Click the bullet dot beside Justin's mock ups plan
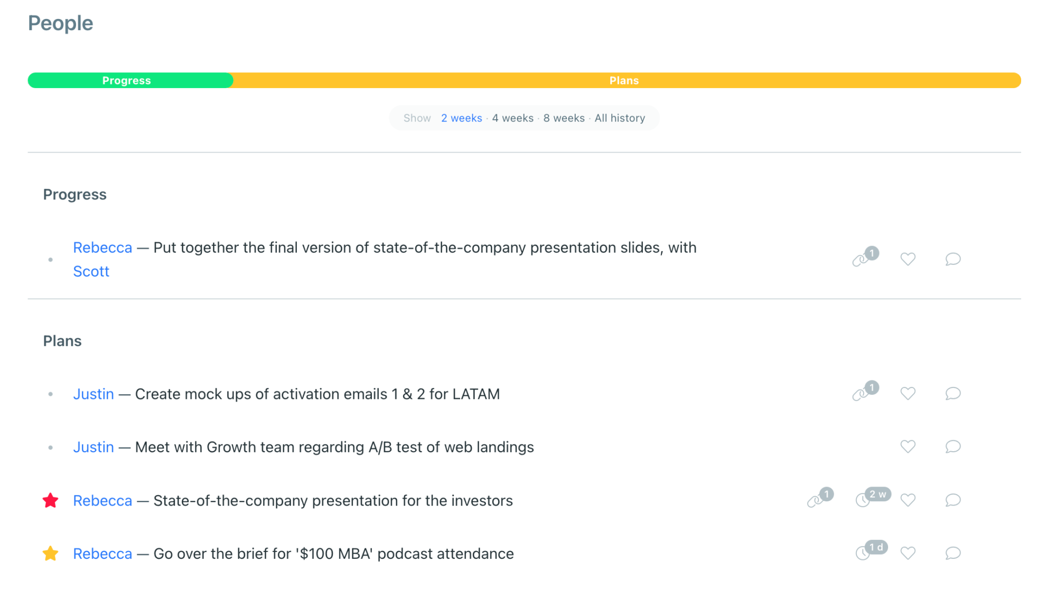Screen dimensions: 1046x589 (x=51, y=393)
